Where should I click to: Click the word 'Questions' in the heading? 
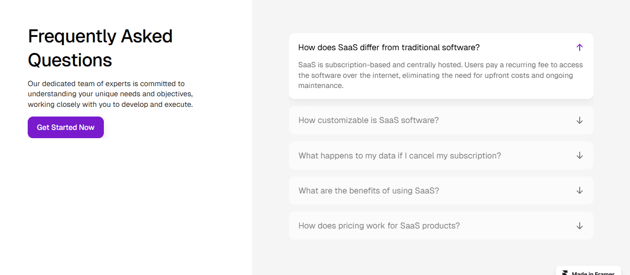click(x=70, y=60)
